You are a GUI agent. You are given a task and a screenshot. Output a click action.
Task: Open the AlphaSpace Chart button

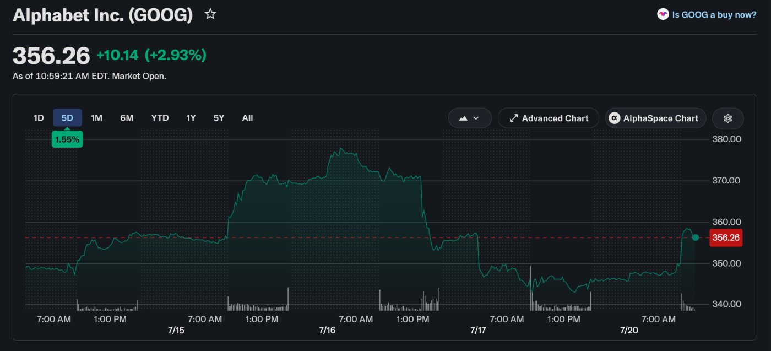[x=655, y=118]
